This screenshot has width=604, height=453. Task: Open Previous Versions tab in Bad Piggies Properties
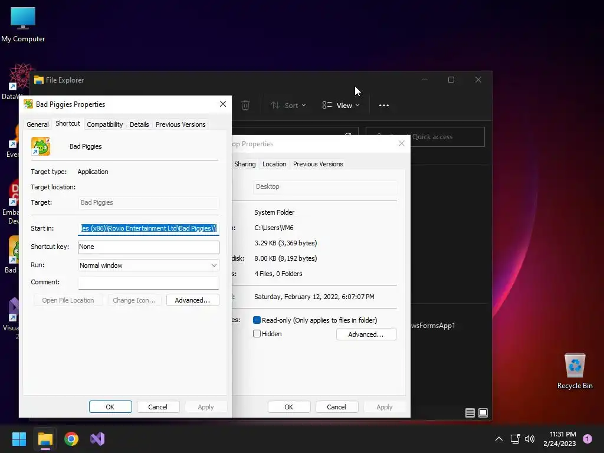click(180, 124)
